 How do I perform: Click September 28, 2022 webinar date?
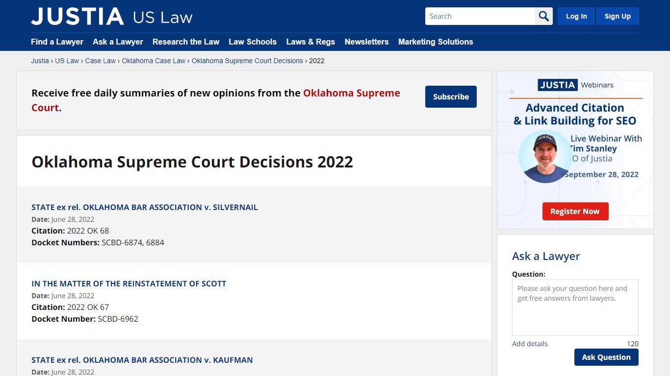click(x=601, y=174)
